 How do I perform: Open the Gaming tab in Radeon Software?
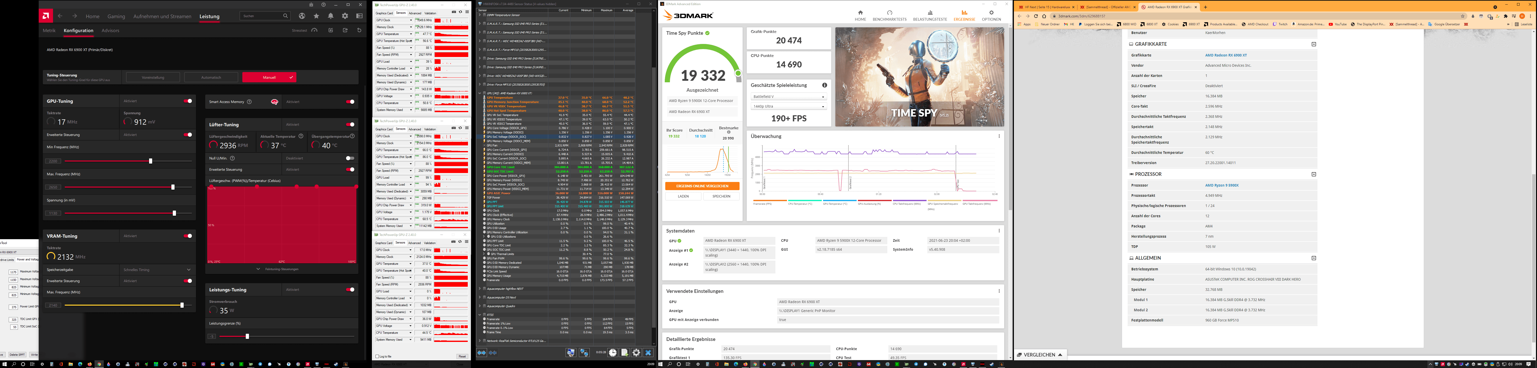[116, 17]
